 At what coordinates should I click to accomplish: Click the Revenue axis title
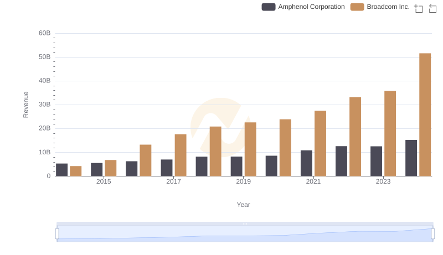pyautogui.click(x=25, y=105)
